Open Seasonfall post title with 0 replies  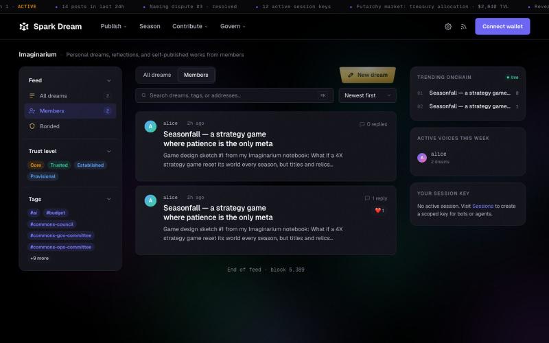(x=218, y=139)
